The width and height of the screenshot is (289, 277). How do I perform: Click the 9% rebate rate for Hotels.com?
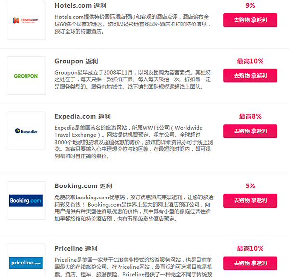pos(250,5)
